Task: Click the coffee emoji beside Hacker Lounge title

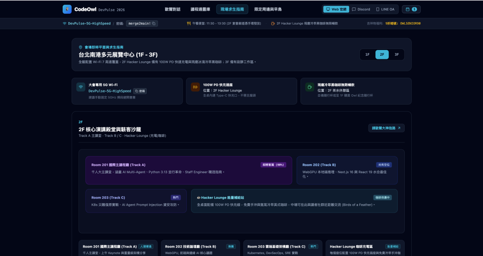Action: [x=199, y=198]
